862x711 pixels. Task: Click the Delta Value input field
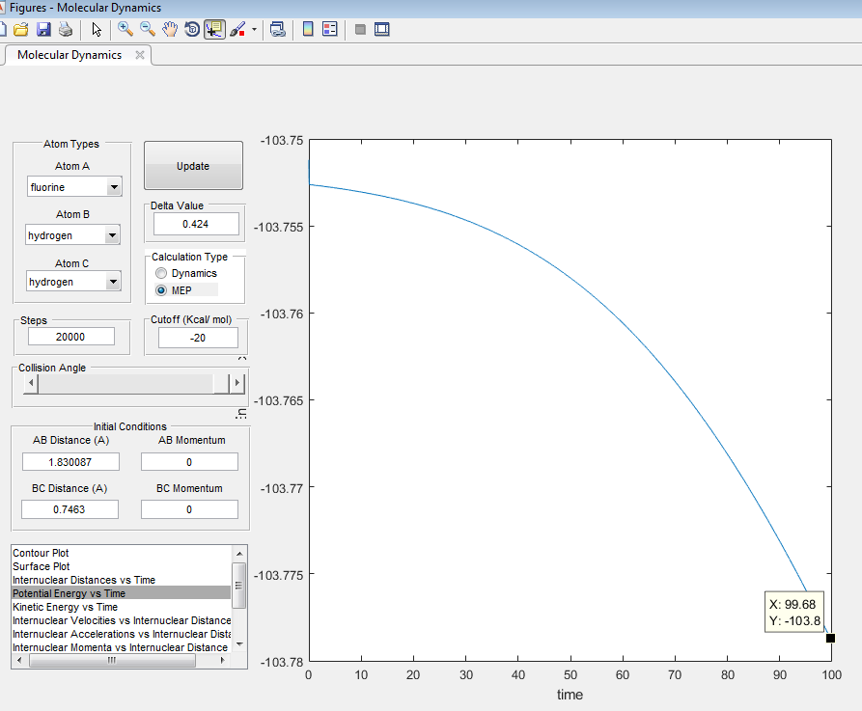(x=196, y=225)
